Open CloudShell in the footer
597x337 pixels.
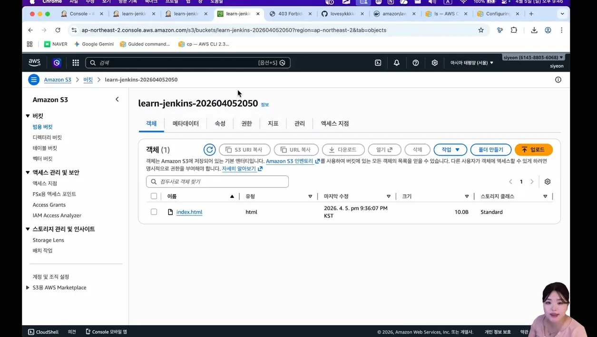click(43, 332)
